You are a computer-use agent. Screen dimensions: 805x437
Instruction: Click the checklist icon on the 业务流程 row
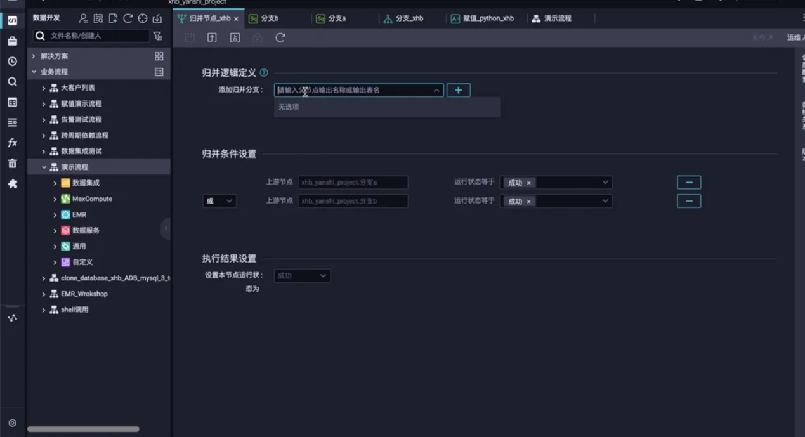coord(159,72)
